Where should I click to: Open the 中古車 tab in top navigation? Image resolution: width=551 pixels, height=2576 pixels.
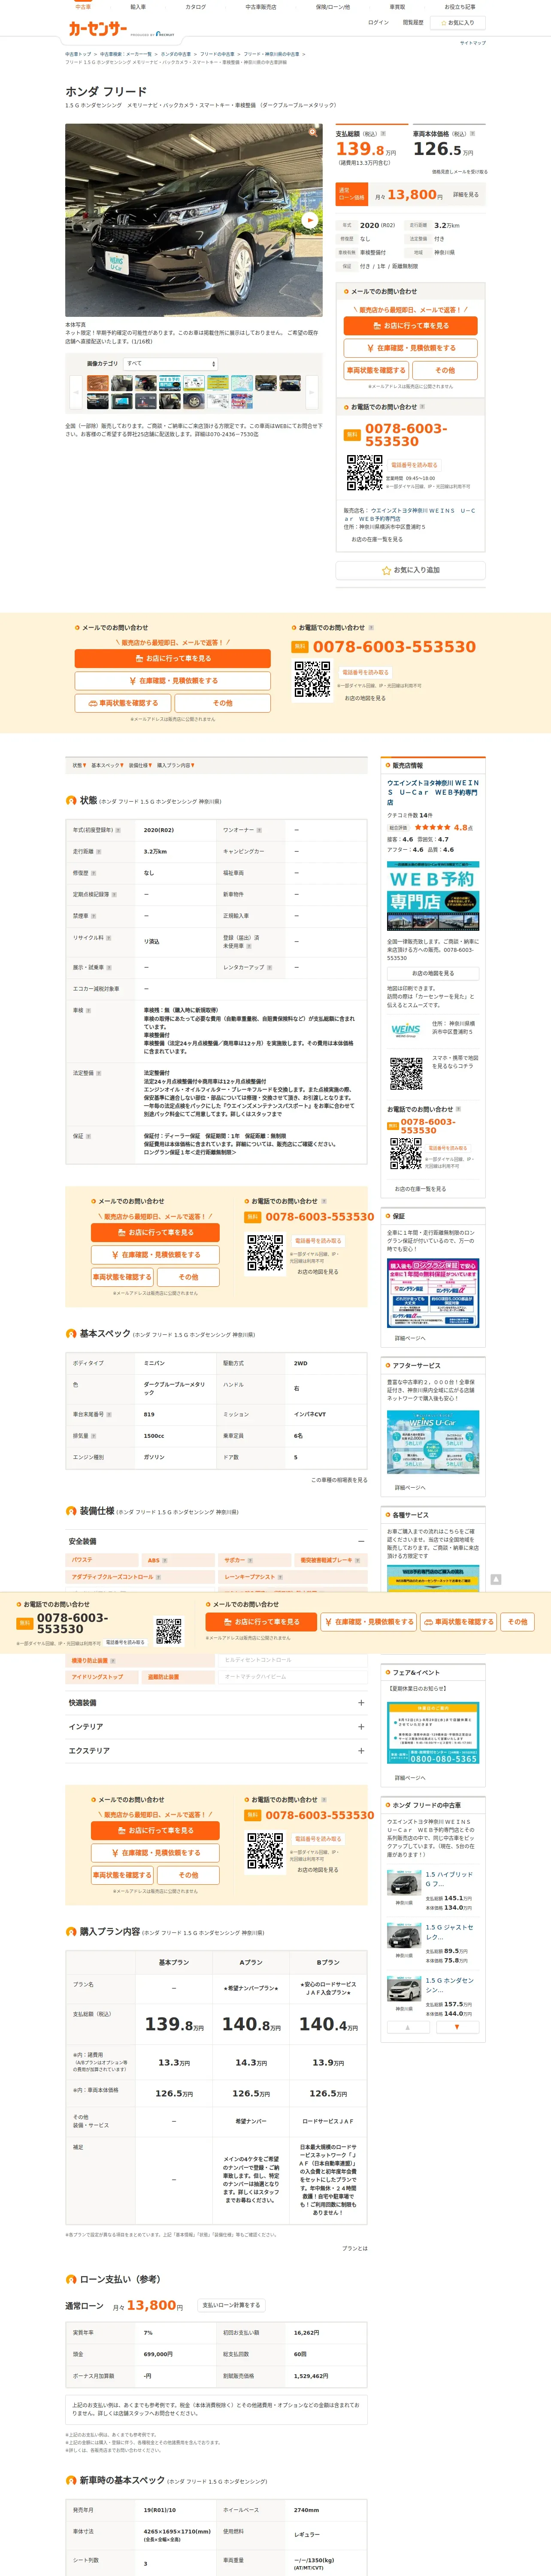[83, 7]
